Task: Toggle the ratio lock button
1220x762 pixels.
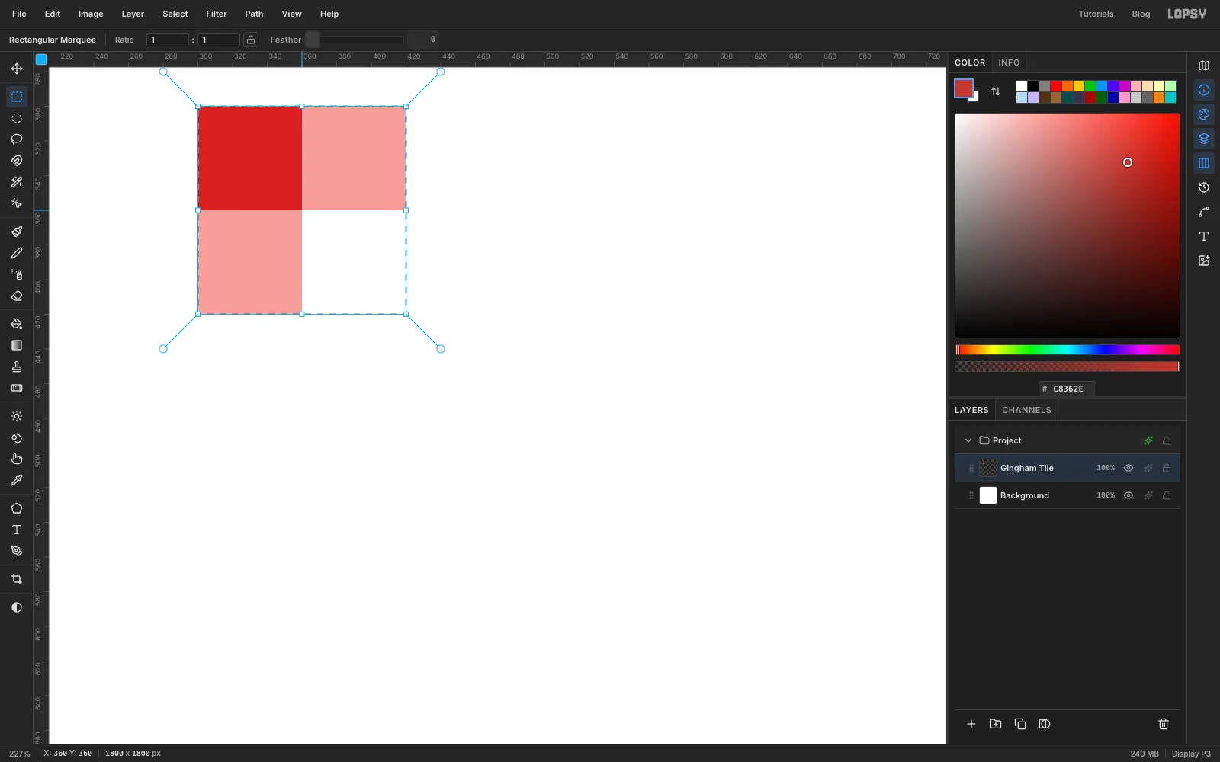Action: tap(251, 40)
